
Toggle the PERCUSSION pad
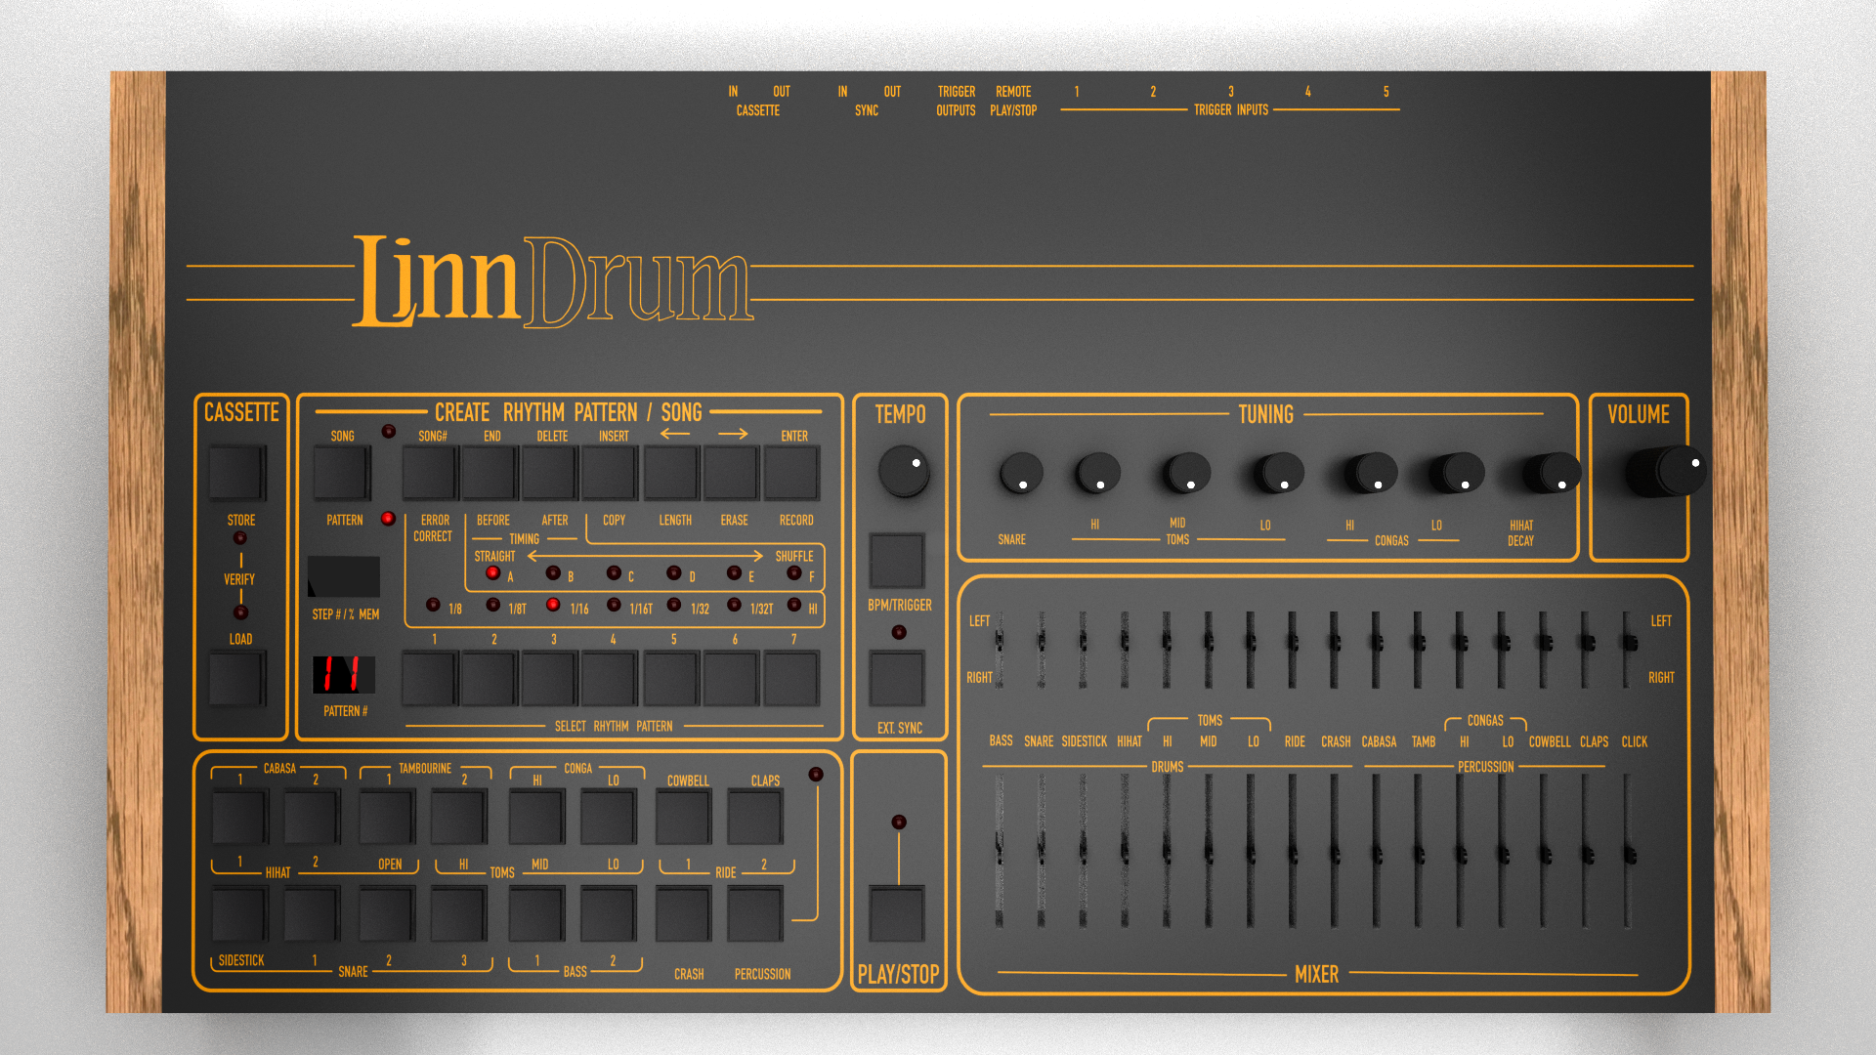754,914
